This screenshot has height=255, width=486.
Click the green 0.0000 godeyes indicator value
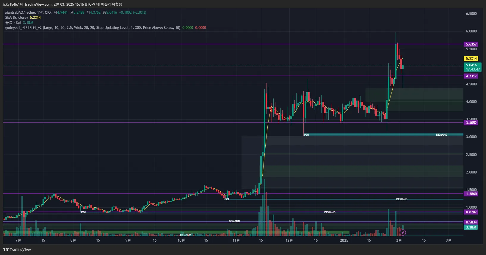pos(188,28)
